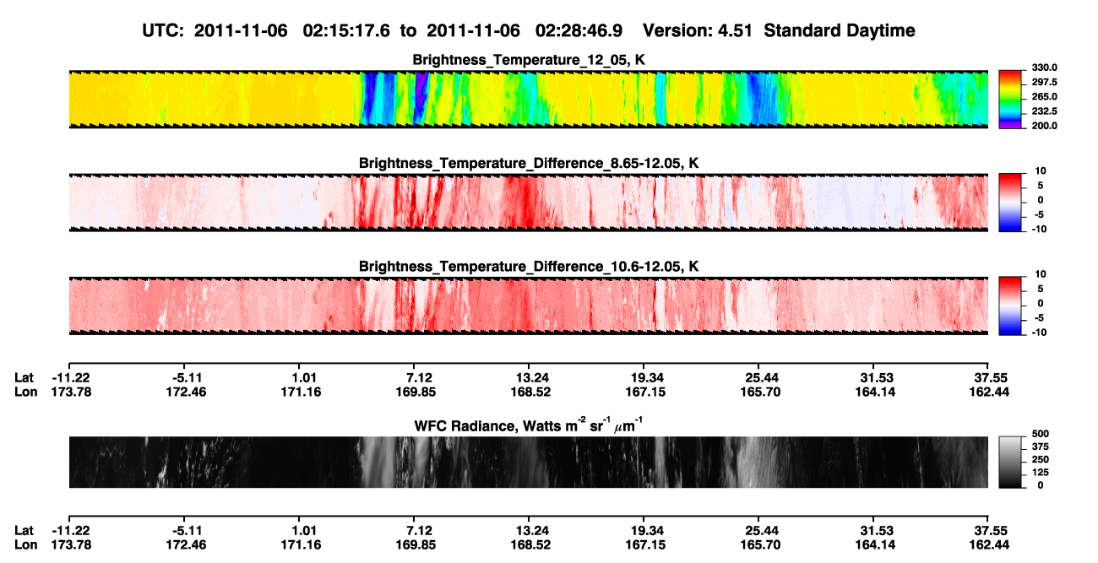Click longitude '164.14' on the bottom axis
The image size is (1098, 563).
pos(874,545)
